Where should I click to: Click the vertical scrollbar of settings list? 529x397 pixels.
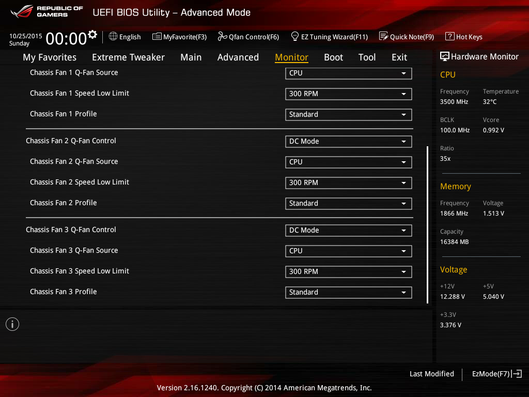(x=427, y=224)
